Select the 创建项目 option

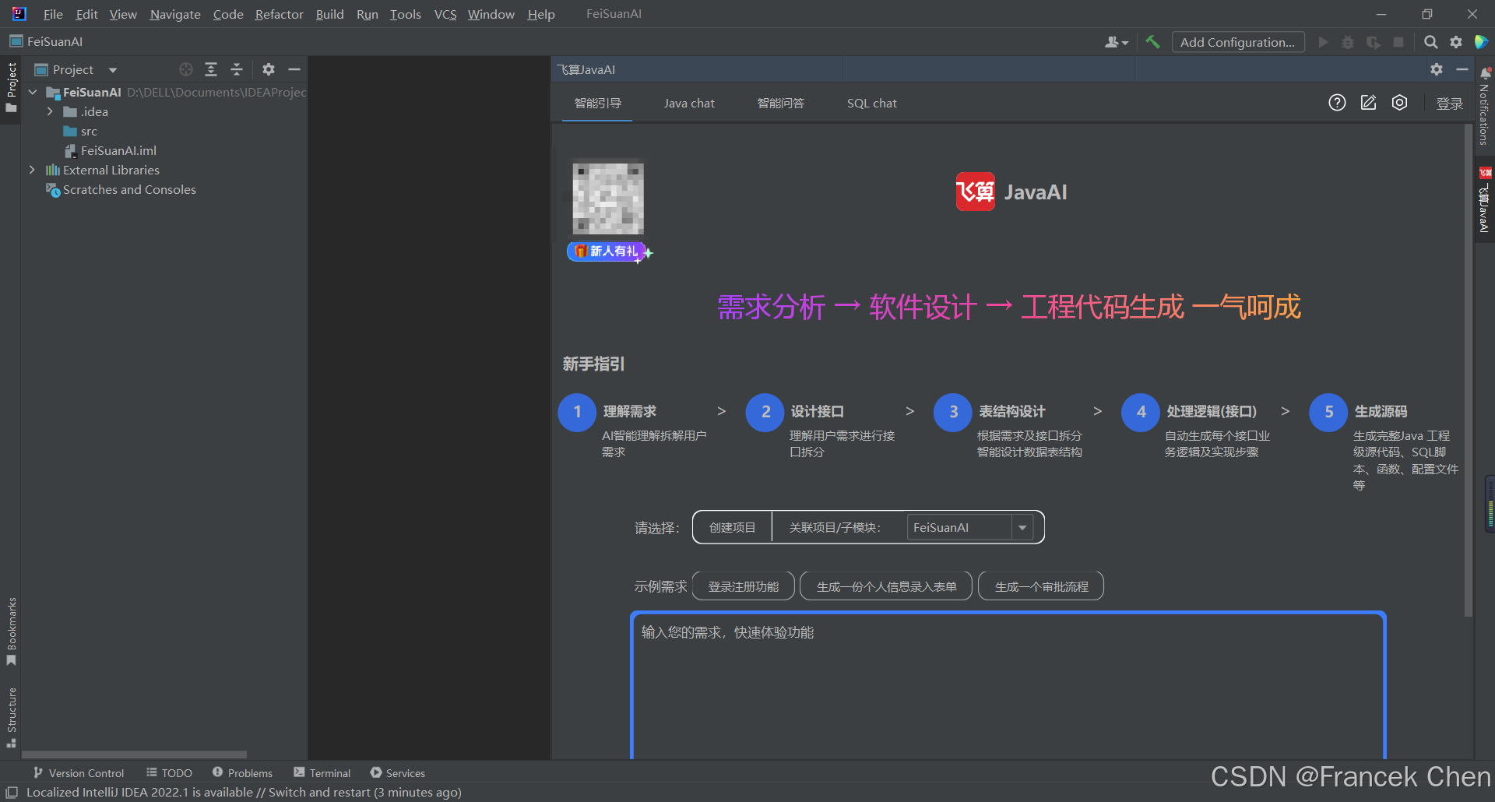point(731,527)
